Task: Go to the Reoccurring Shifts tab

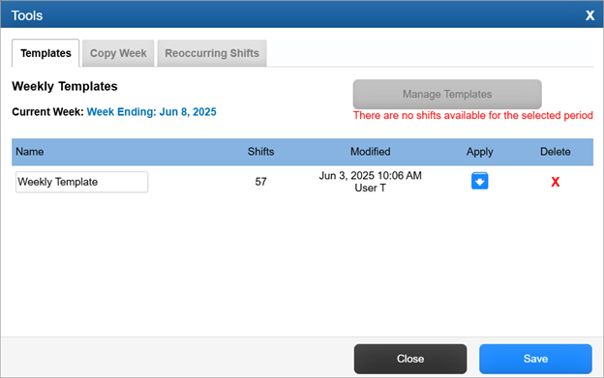Action: tap(212, 53)
